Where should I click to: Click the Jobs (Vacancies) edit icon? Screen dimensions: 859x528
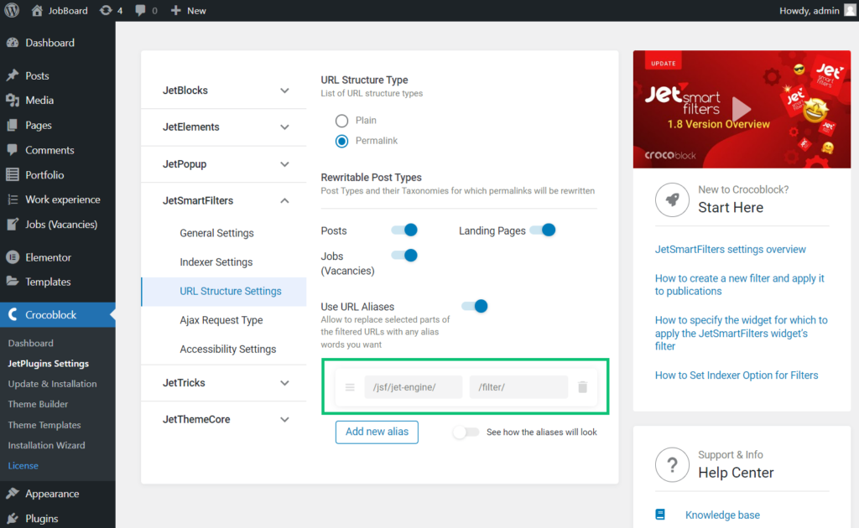click(13, 225)
